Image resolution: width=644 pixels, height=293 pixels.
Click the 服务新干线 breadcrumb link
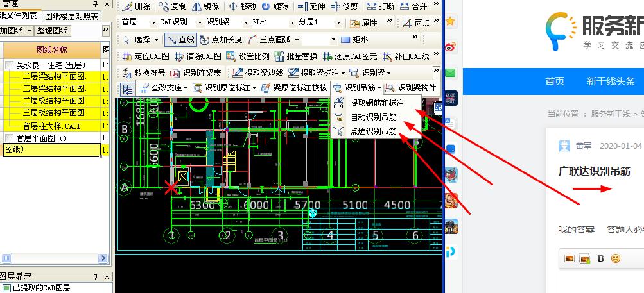[611, 114]
